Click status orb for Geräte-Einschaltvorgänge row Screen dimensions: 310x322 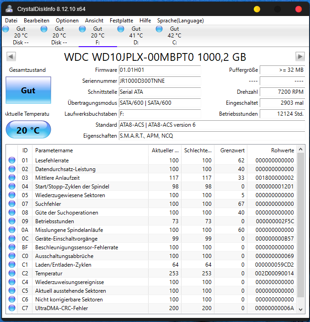pos(12,238)
